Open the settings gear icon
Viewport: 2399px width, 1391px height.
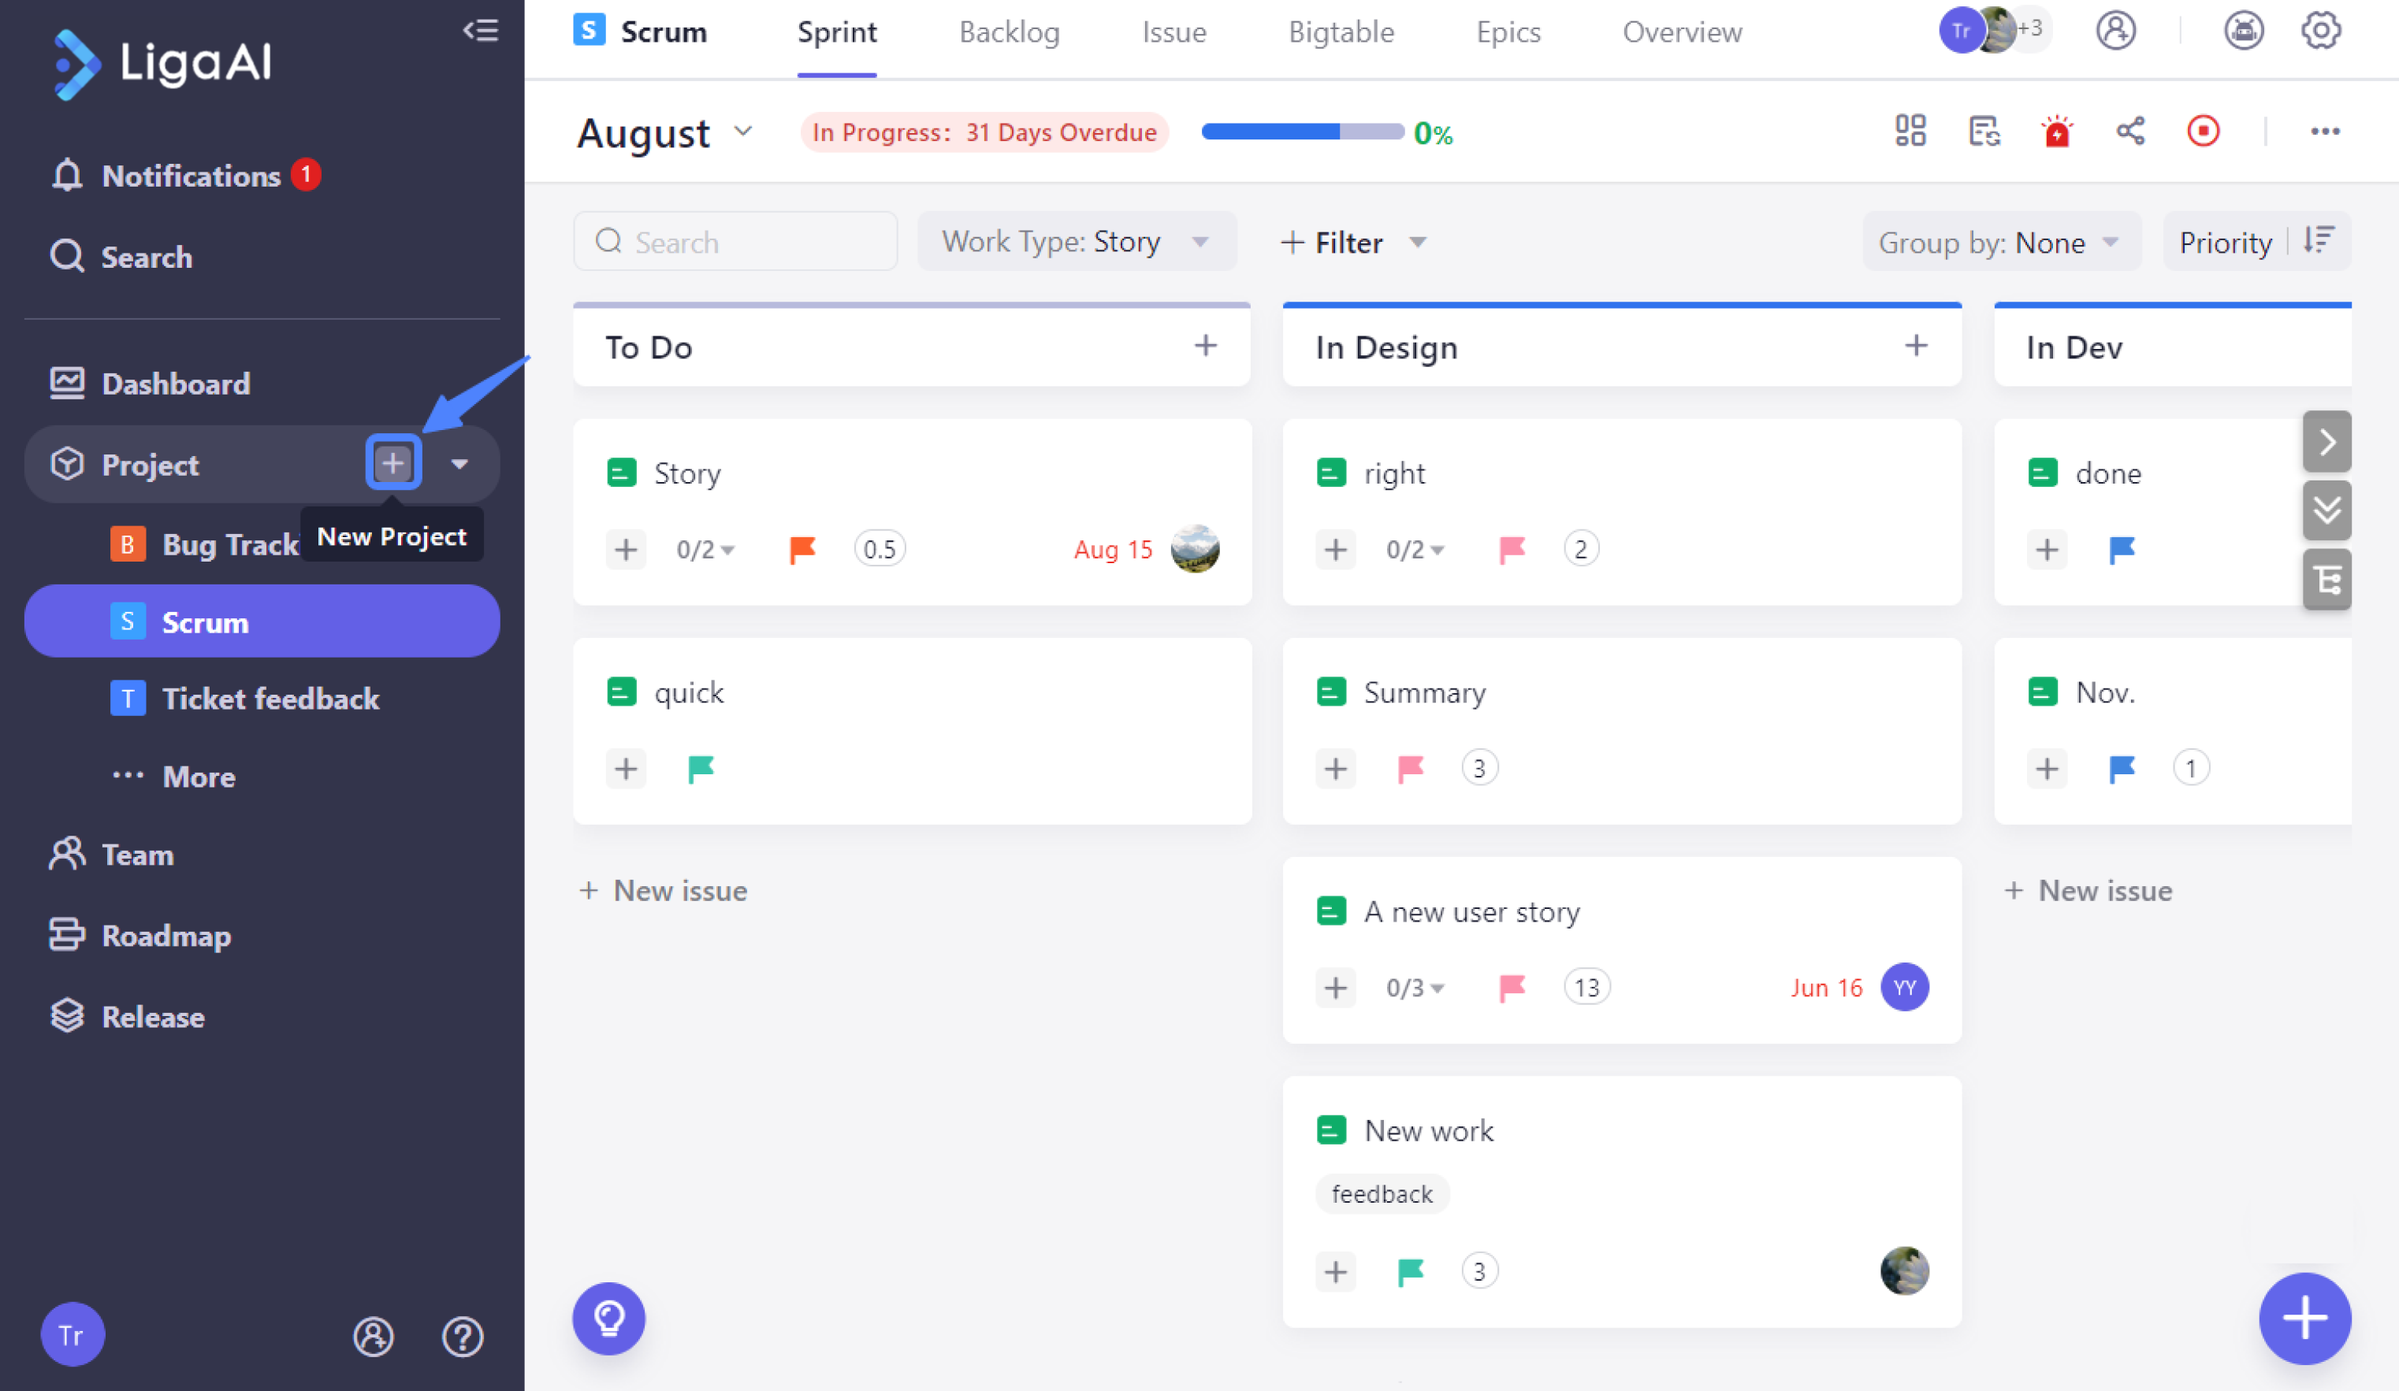[2321, 29]
